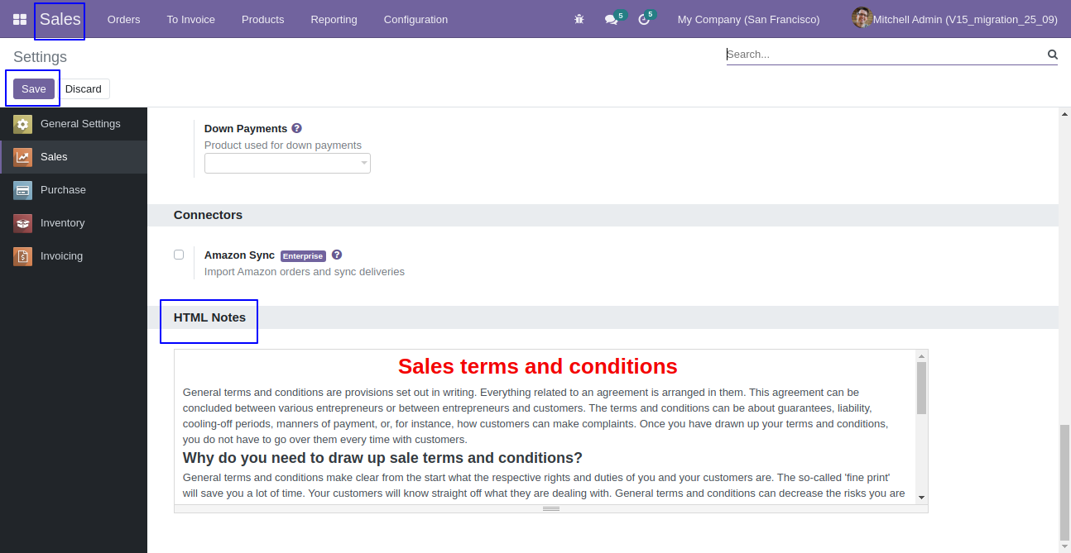Viewport: 1071px width, 553px height.
Task: Click the 'Amazon Sync' label
Action: (239, 255)
